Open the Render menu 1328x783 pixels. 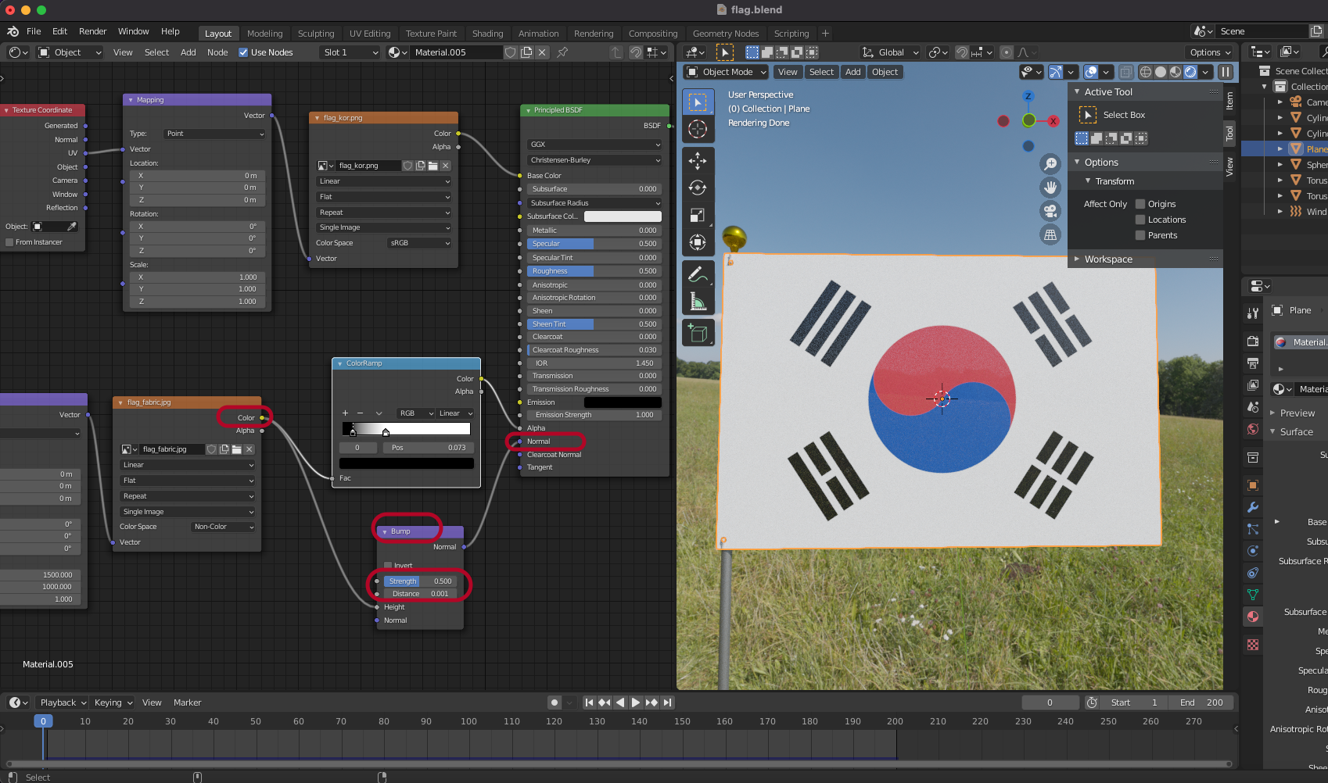[92, 31]
